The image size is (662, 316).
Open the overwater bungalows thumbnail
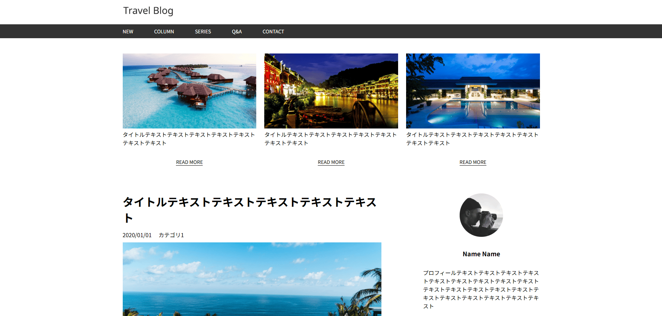click(189, 91)
